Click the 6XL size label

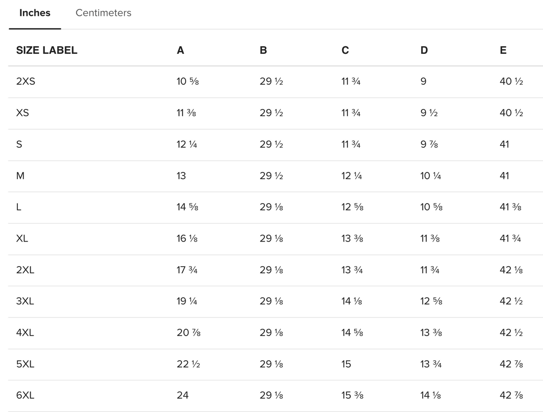(x=25, y=395)
